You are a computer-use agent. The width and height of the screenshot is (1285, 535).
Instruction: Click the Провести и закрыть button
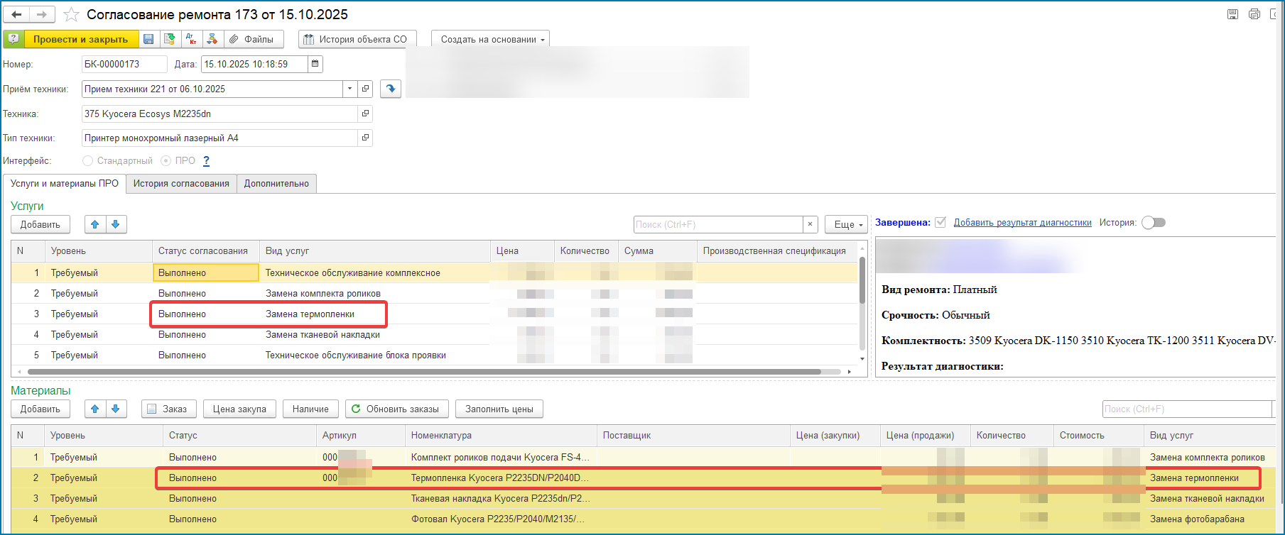[80, 39]
